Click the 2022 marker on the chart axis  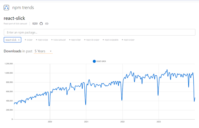point(123,121)
